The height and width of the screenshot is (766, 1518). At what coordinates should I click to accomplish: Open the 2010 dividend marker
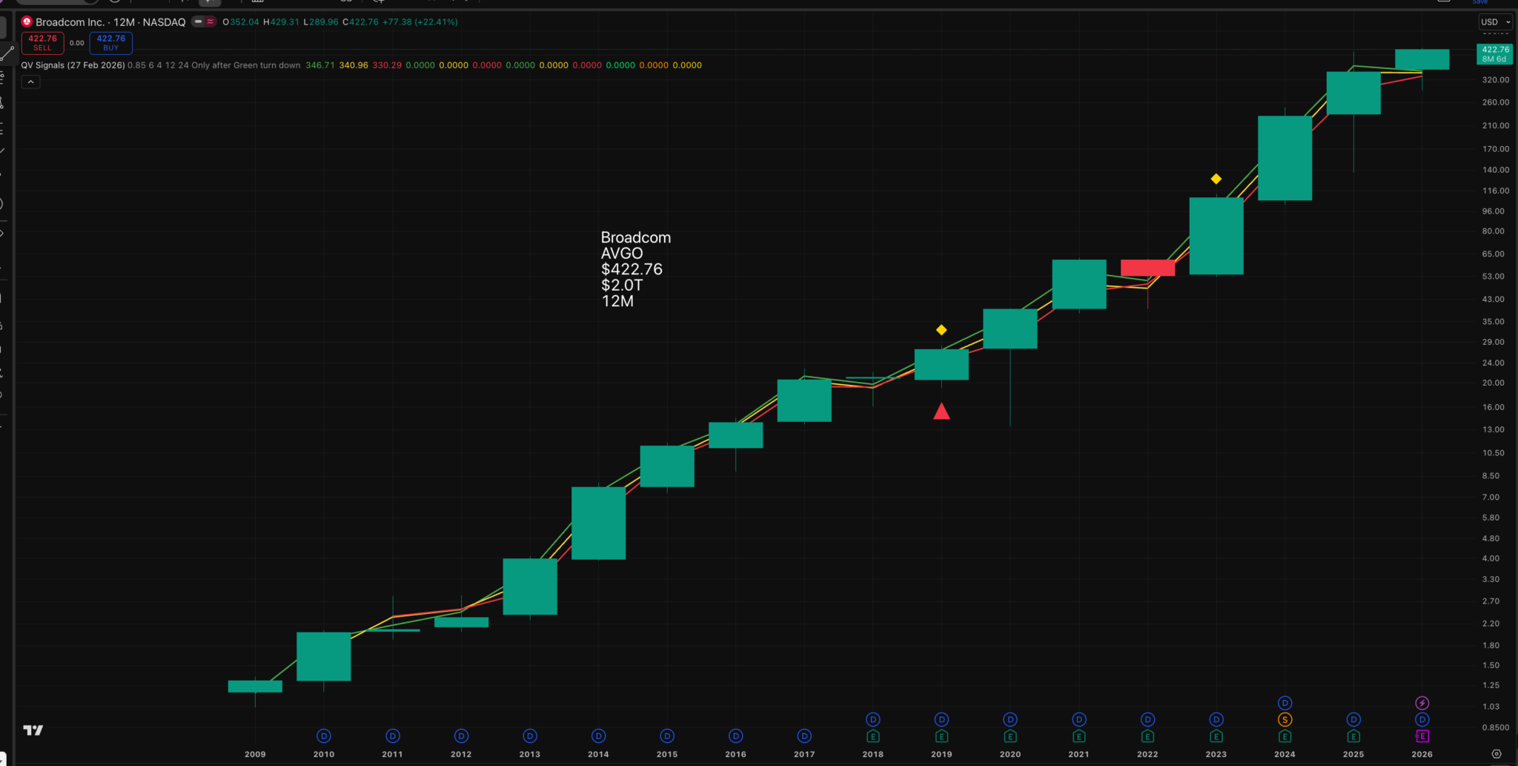(x=324, y=736)
